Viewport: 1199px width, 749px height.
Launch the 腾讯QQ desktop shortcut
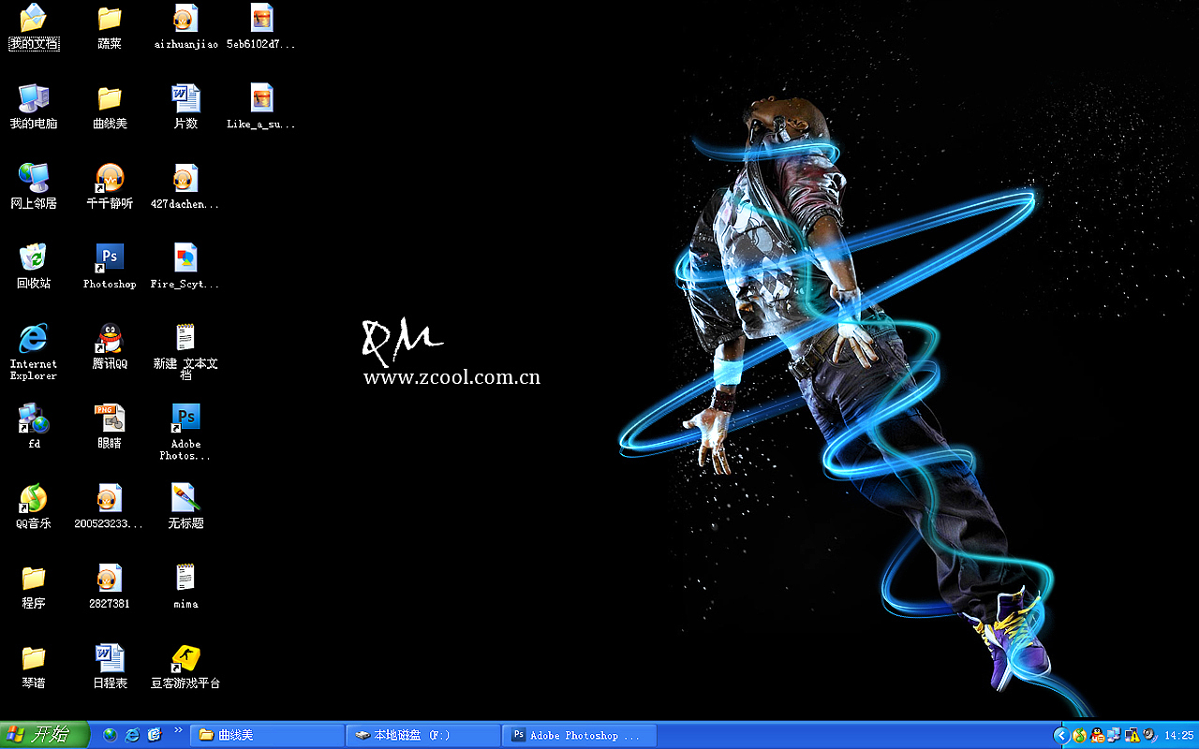(x=110, y=345)
